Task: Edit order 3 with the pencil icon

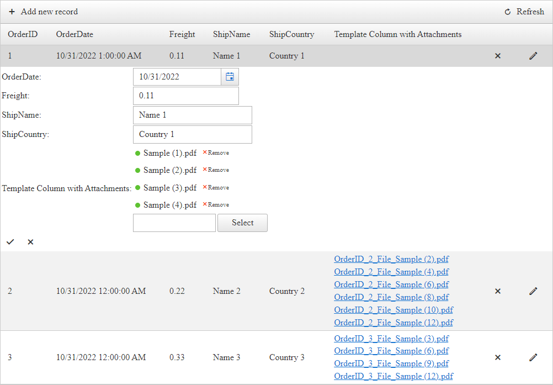Action: coord(533,357)
